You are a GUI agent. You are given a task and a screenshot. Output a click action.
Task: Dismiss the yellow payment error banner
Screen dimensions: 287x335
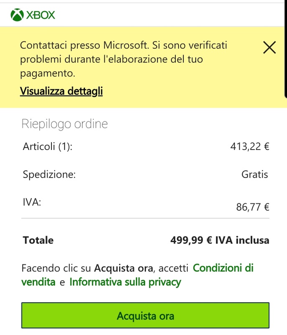point(269,48)
